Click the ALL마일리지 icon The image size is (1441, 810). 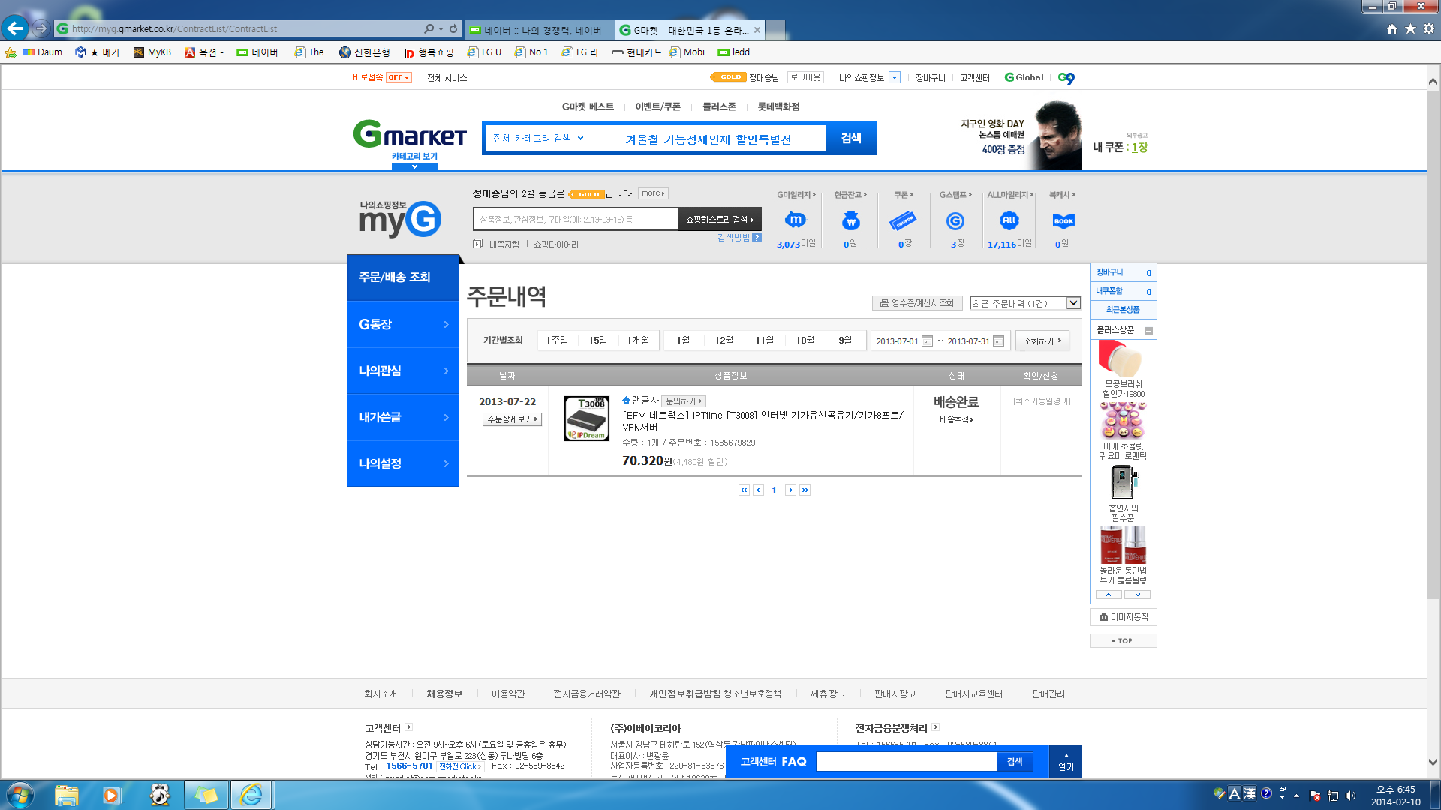[1009, 220]
